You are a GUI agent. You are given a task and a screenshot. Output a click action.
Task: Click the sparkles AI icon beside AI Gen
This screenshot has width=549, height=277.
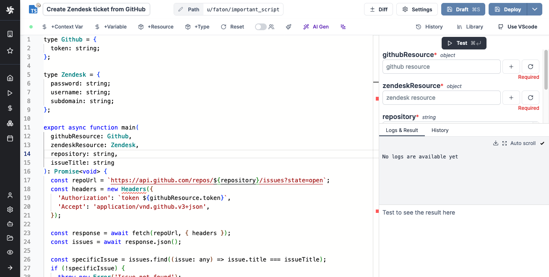point(343,27)
